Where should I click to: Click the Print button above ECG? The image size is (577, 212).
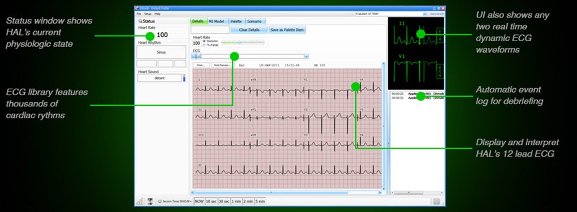[x=201, y=65]
